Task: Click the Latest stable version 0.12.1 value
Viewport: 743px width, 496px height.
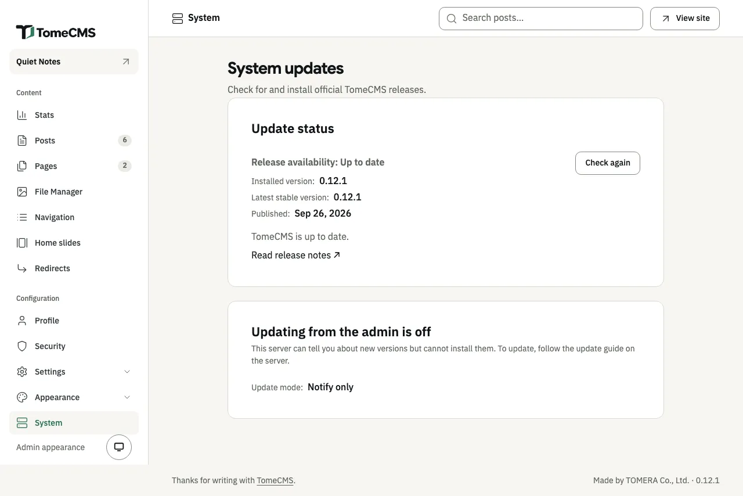Action: tap(348, 197)
